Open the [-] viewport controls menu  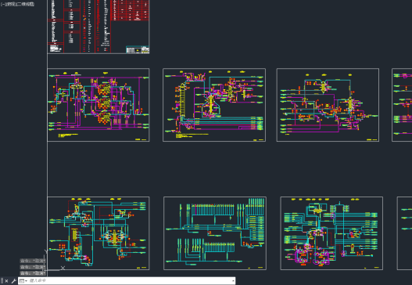(x=2, y=4)
